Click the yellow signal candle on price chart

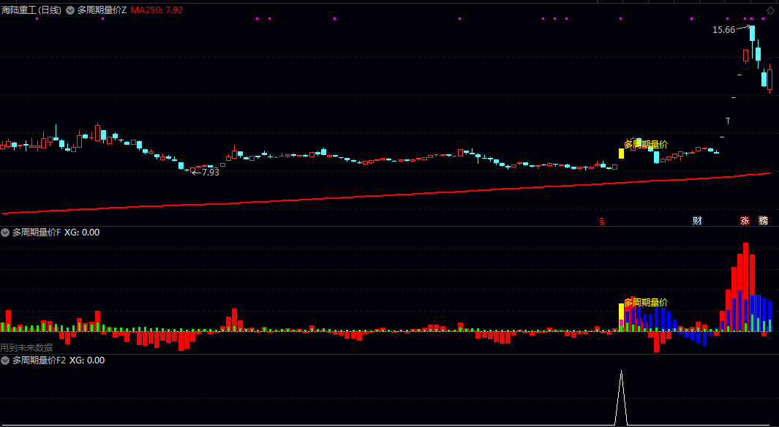621,154
